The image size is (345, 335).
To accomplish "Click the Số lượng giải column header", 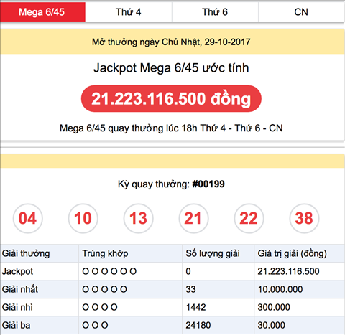I will click(x=213, y=253).
